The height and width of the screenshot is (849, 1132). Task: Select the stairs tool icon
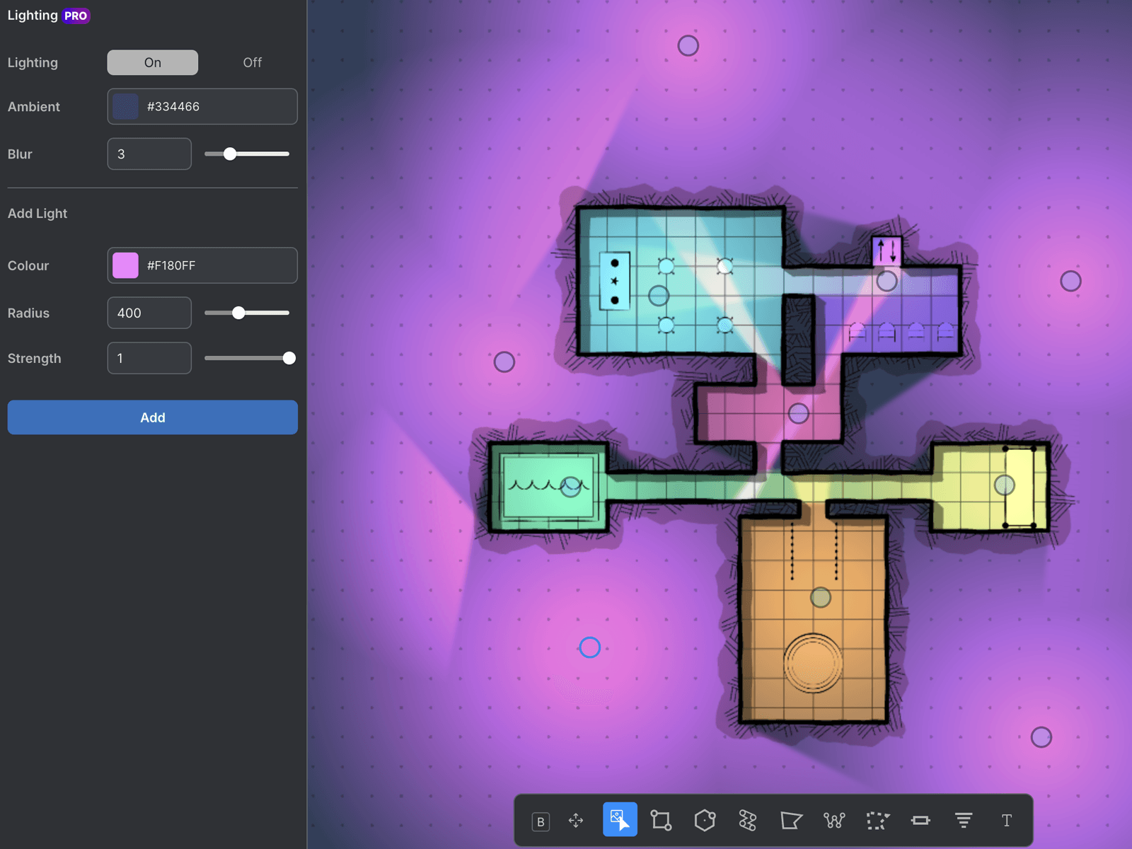(x=964, y=821)
